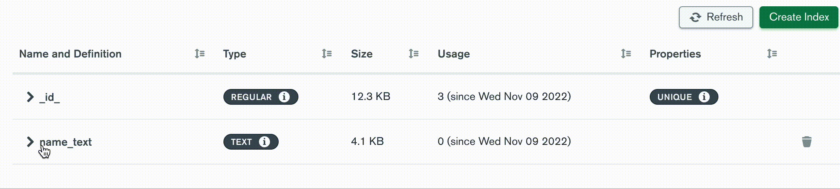Image resolution: width=840 pixels, height=189 pixels.
Task: Click the TEXT type badge
Action: coord(241,142)
